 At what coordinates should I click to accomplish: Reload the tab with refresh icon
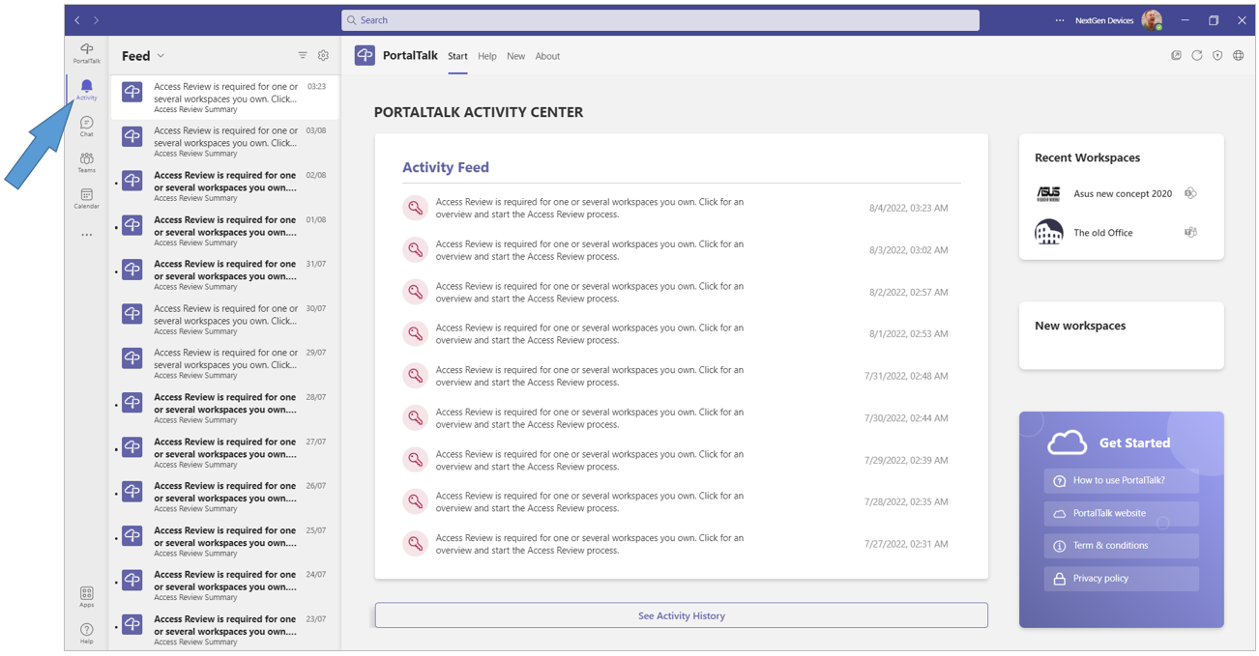coord(1197,56)
